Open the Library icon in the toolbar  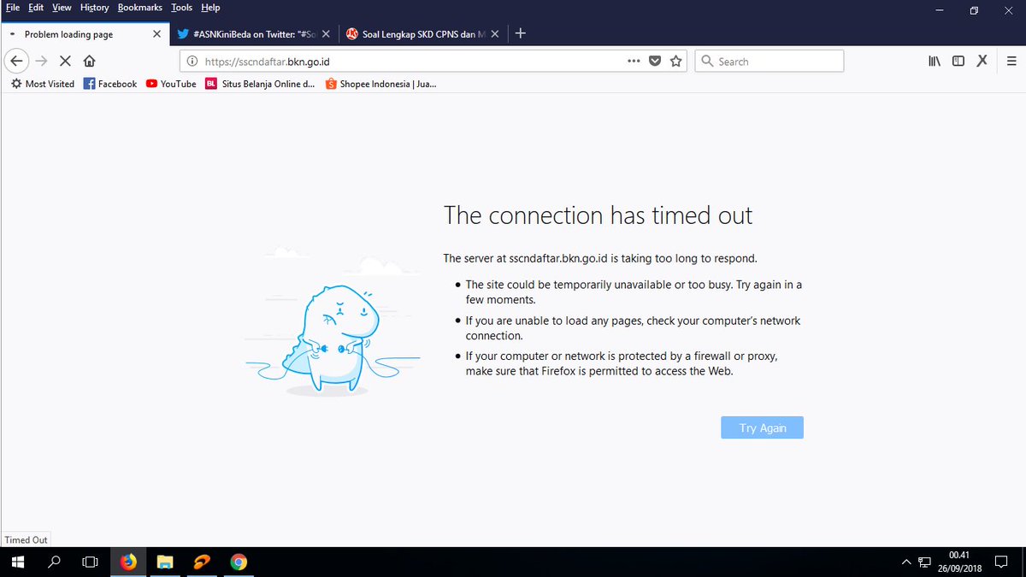(x=935, y=62)
